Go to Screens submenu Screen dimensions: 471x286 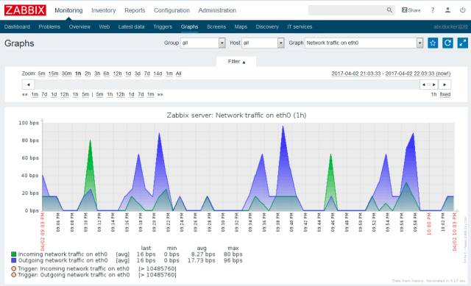point(216,26)
